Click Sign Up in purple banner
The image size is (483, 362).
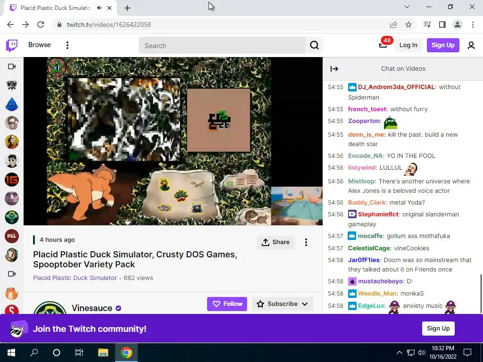438,329
